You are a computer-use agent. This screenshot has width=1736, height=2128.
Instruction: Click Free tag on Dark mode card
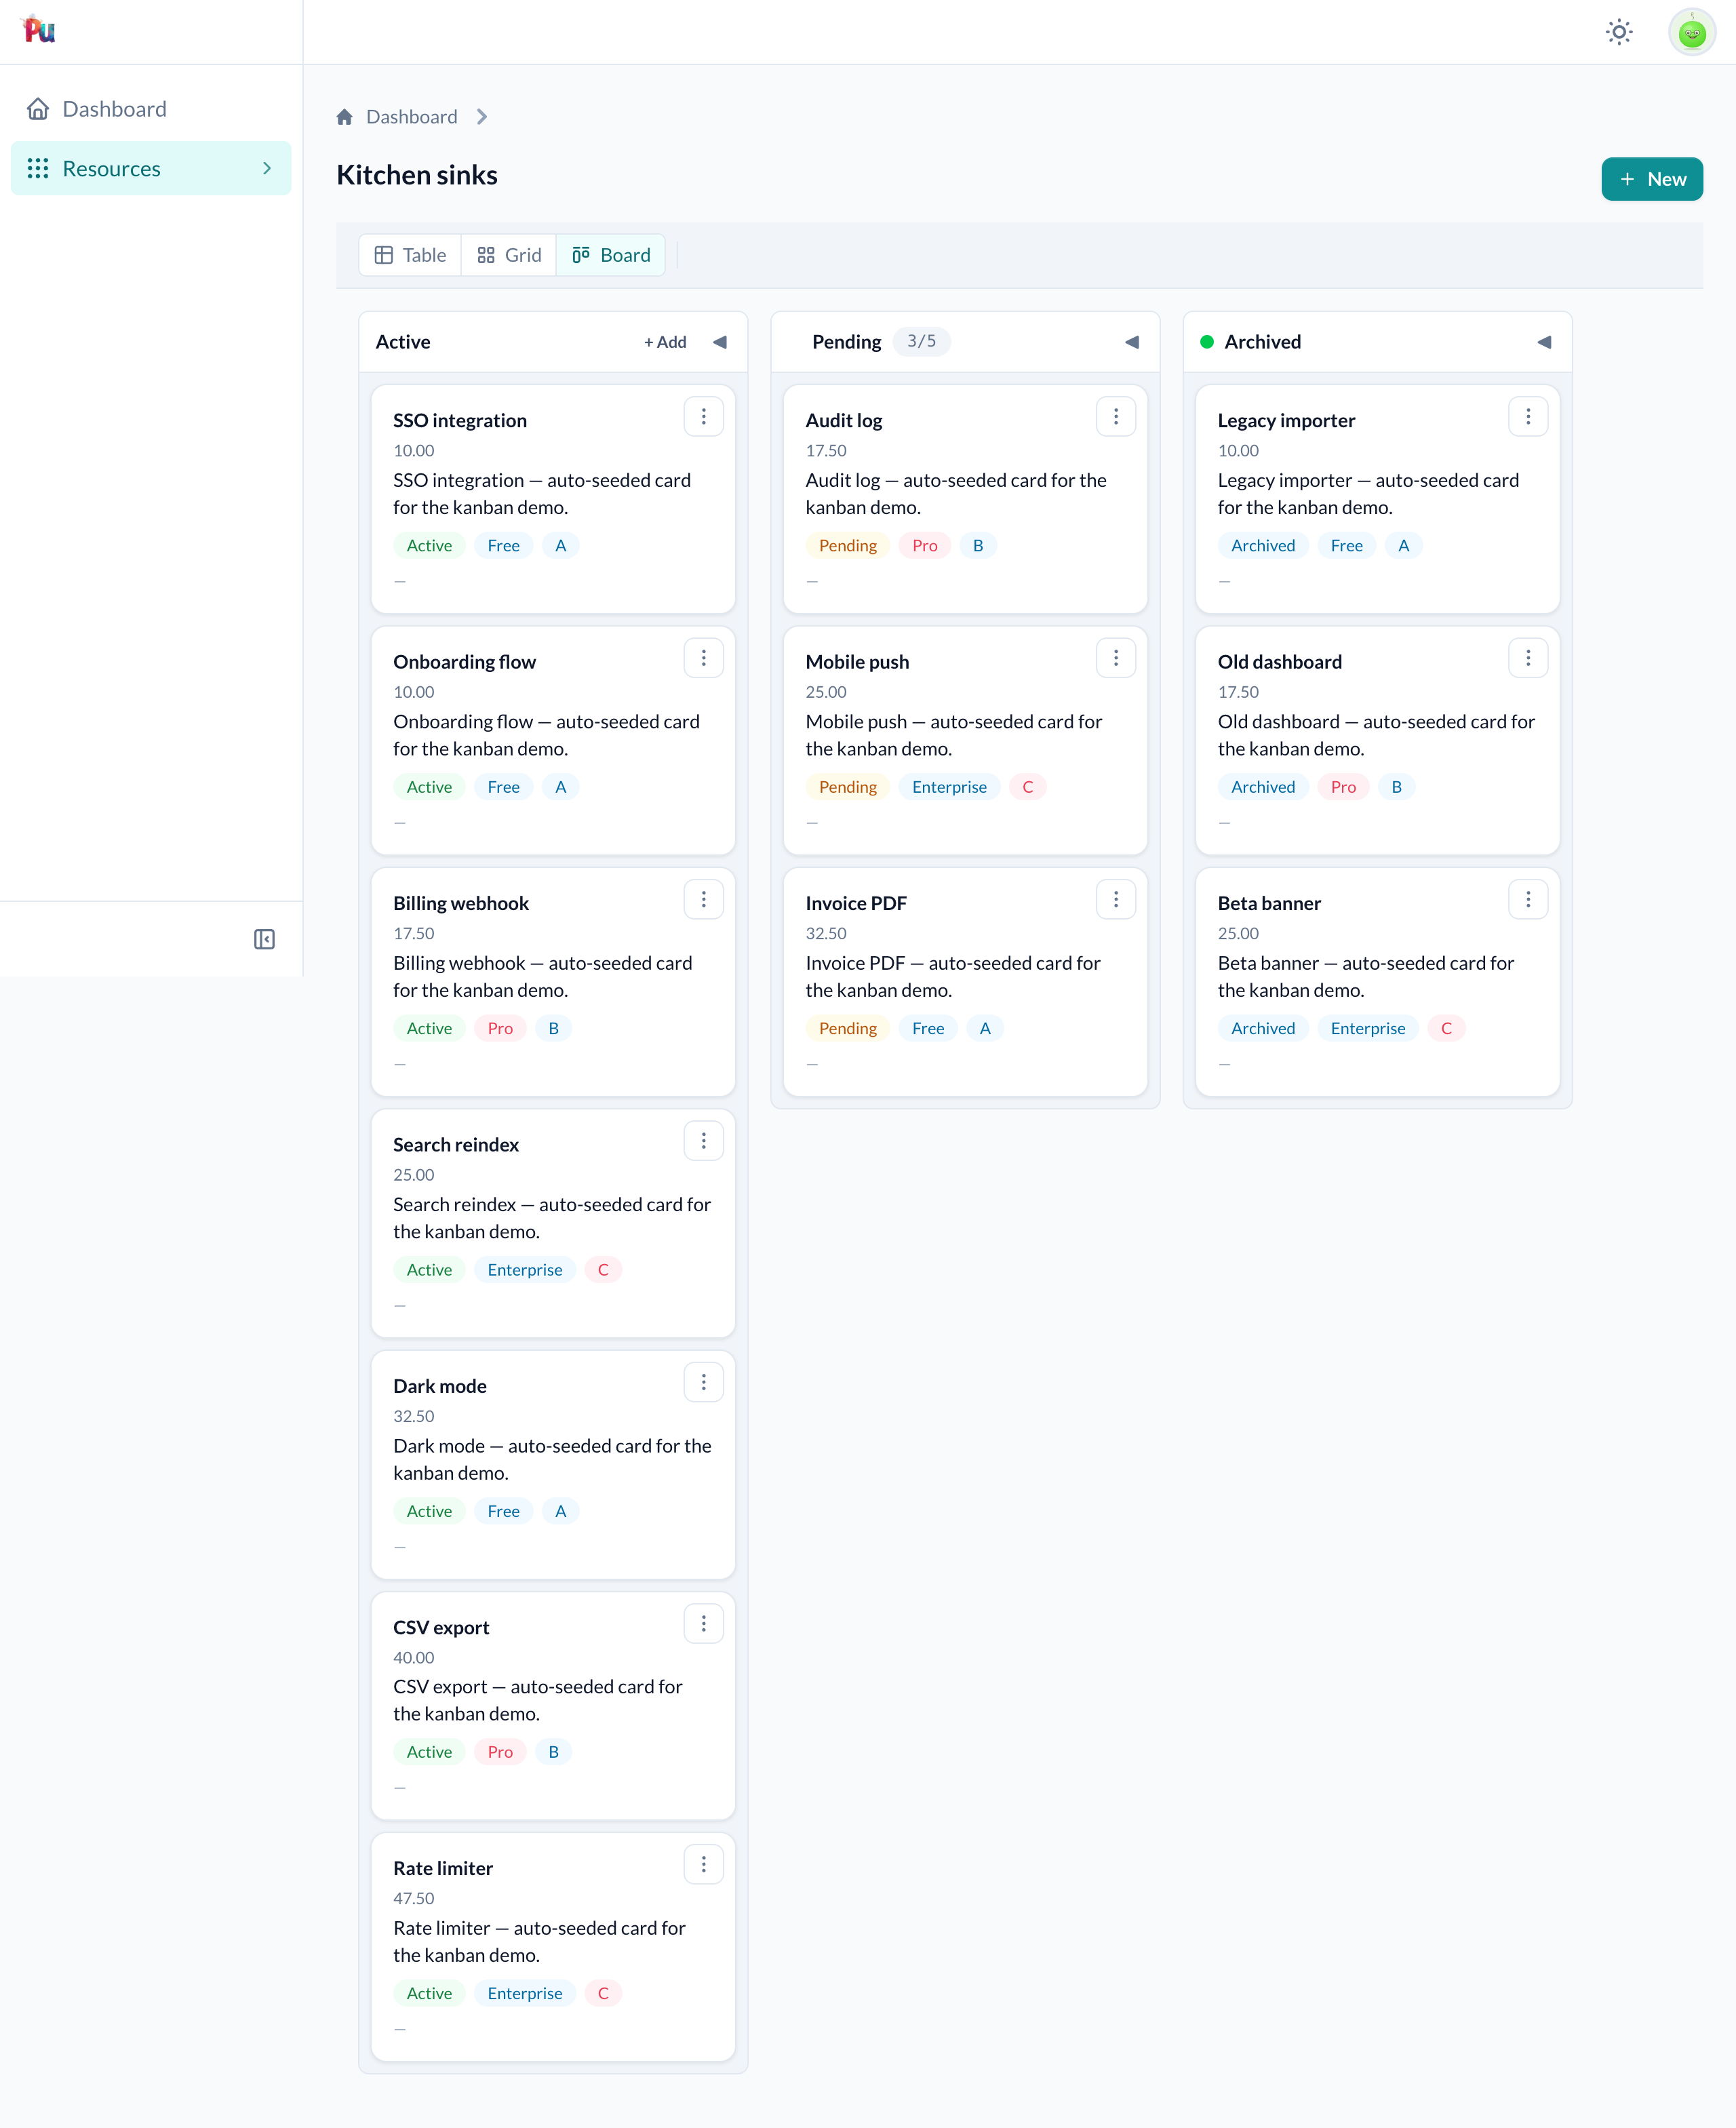[503, 1512]
